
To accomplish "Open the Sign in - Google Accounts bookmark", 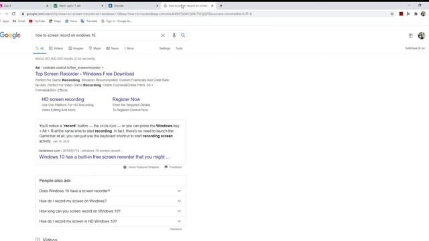I will 117,21.
